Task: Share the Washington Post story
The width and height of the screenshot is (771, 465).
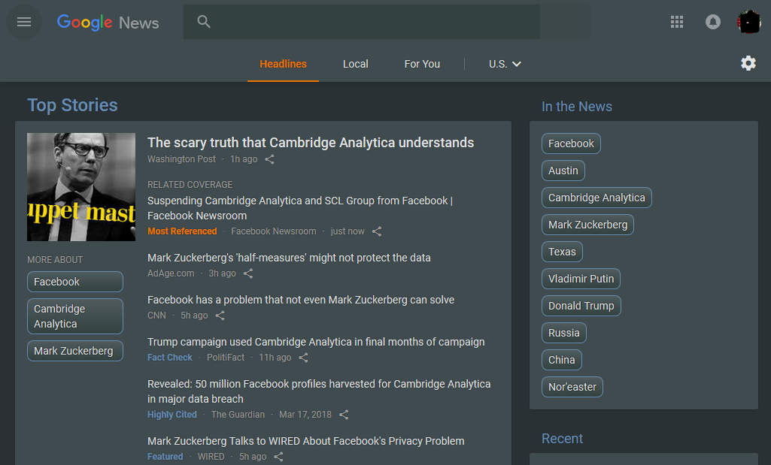Action: 269,159
